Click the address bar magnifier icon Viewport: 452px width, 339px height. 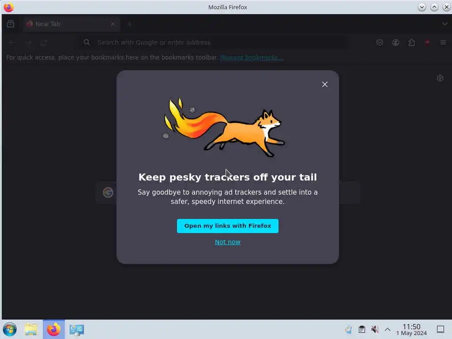pyautogui.click(x=87, y=43)
